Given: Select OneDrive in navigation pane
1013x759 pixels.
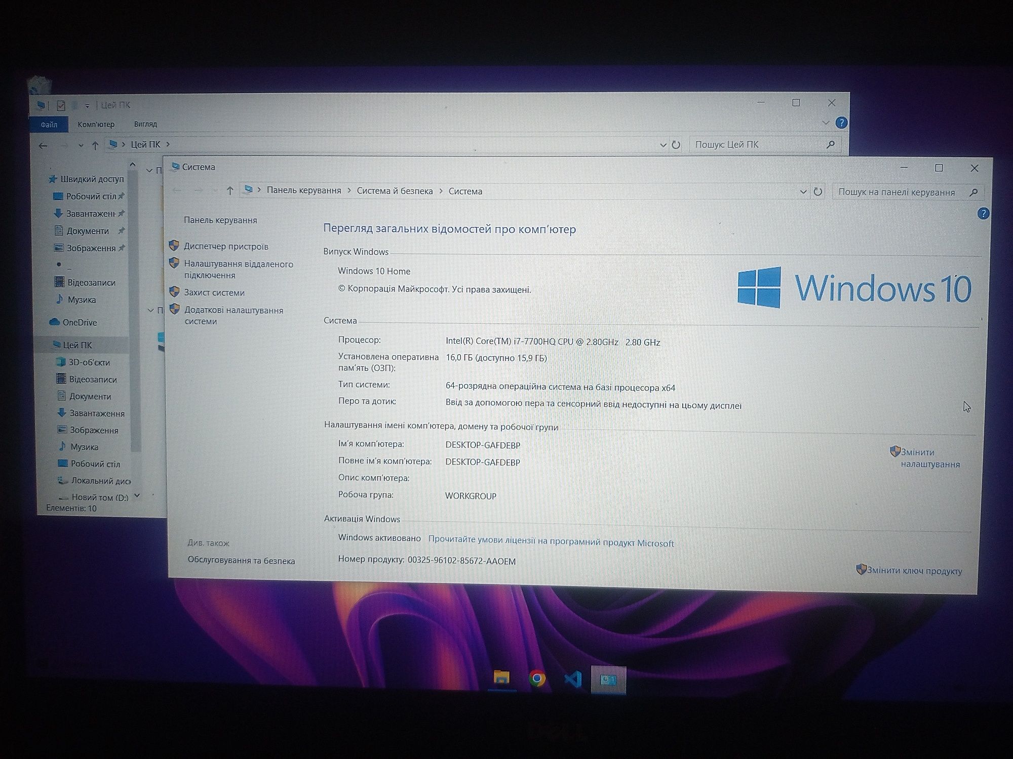Looking at the screenshot, I should [x=73, y=322].
